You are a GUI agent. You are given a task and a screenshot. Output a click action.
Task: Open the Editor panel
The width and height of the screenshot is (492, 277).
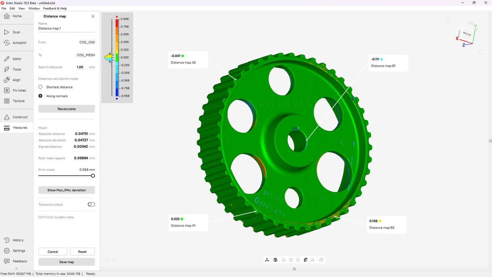(17, 58)
